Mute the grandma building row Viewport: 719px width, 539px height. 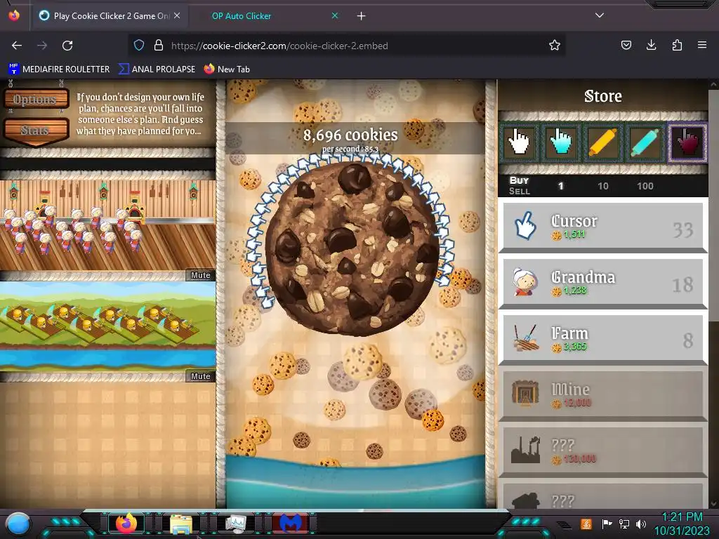point(200,275)
